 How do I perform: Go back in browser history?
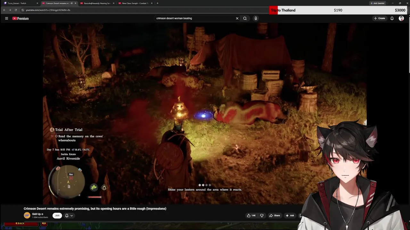pyautogui.click(x=4, y=10)
